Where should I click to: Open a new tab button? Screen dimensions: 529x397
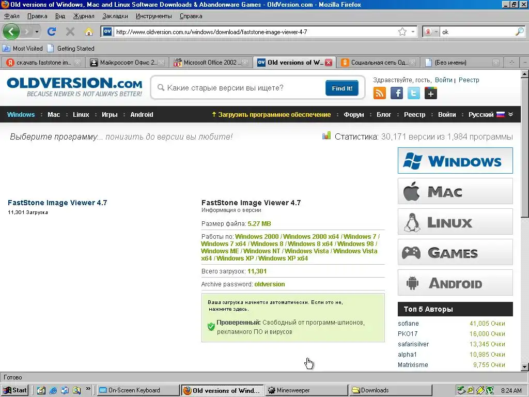pyautogui.click(x=511, y=63)
